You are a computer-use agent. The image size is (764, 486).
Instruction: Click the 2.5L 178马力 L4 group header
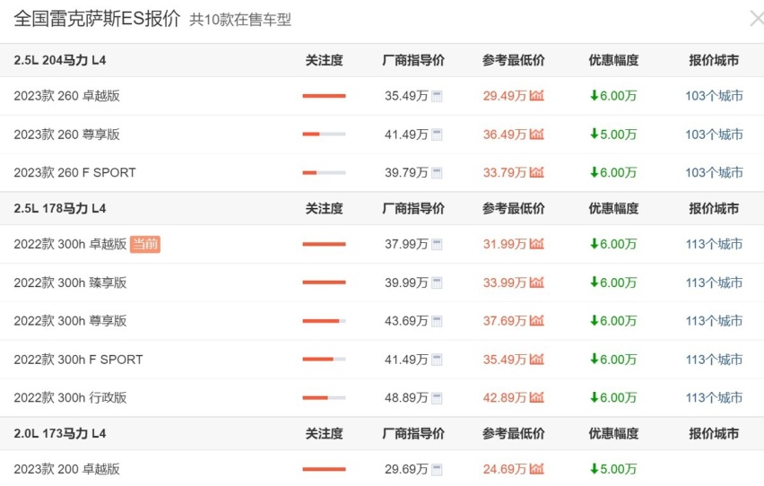pyautogui.click(x=60, y=208)
